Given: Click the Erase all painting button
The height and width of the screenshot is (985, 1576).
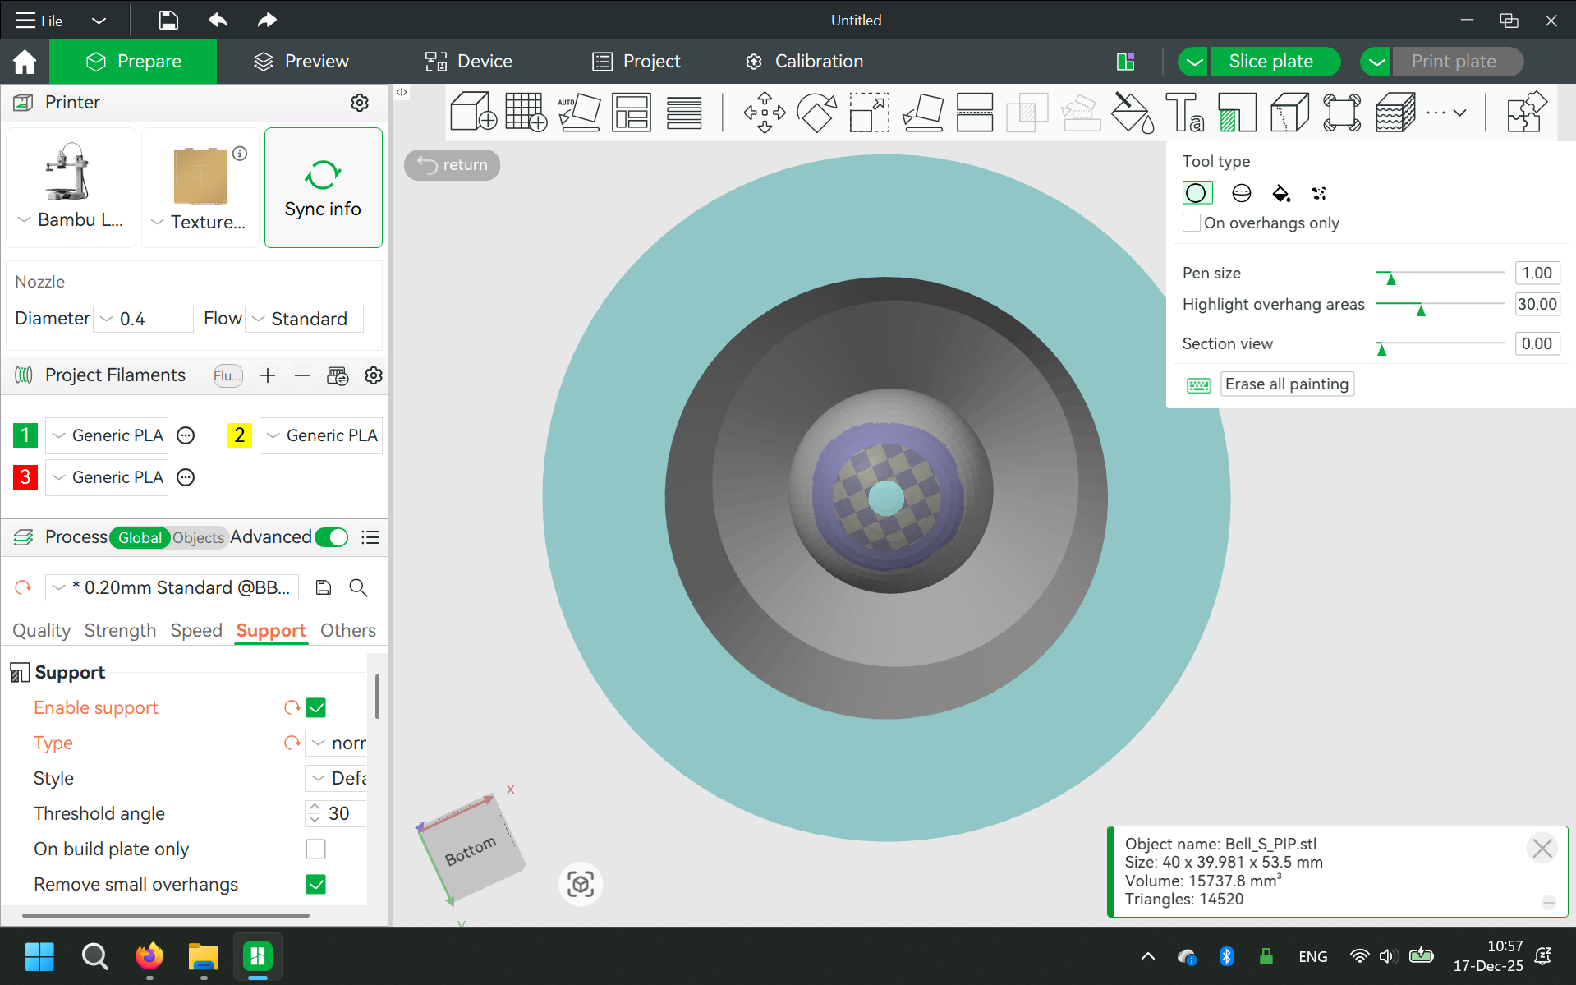Looking at the screenshot, I should 1286,384.
